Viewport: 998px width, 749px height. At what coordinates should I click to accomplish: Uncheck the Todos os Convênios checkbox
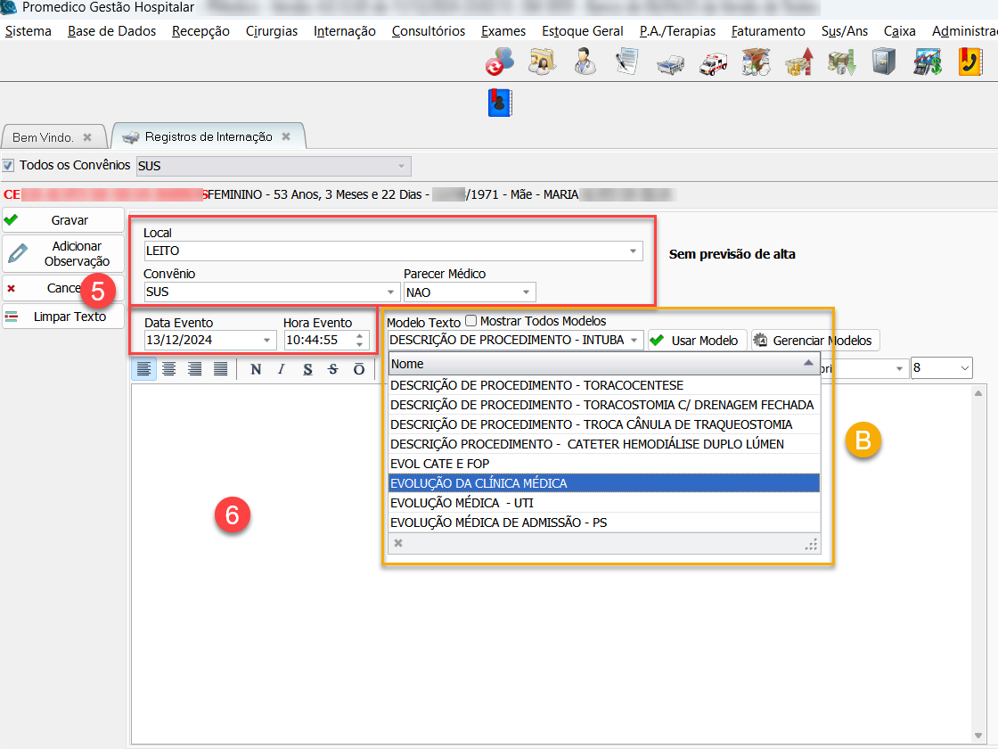[9, 165]
